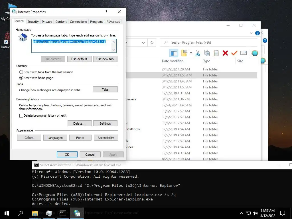
Task: Click the home page field scroll down arrow
Action: pyautogui.click(x=113, y=50)
